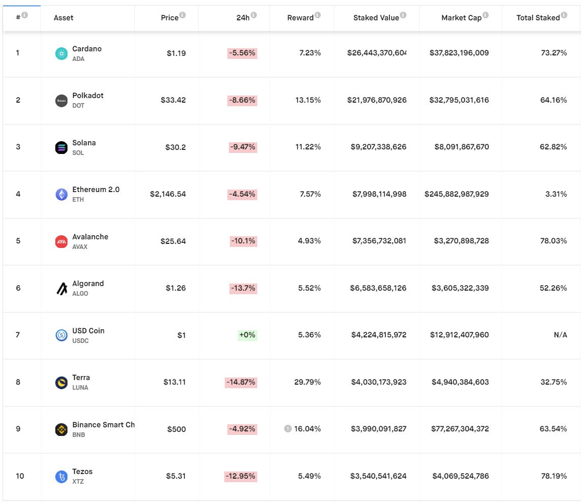Sort by Reward column header

point(300,18)
